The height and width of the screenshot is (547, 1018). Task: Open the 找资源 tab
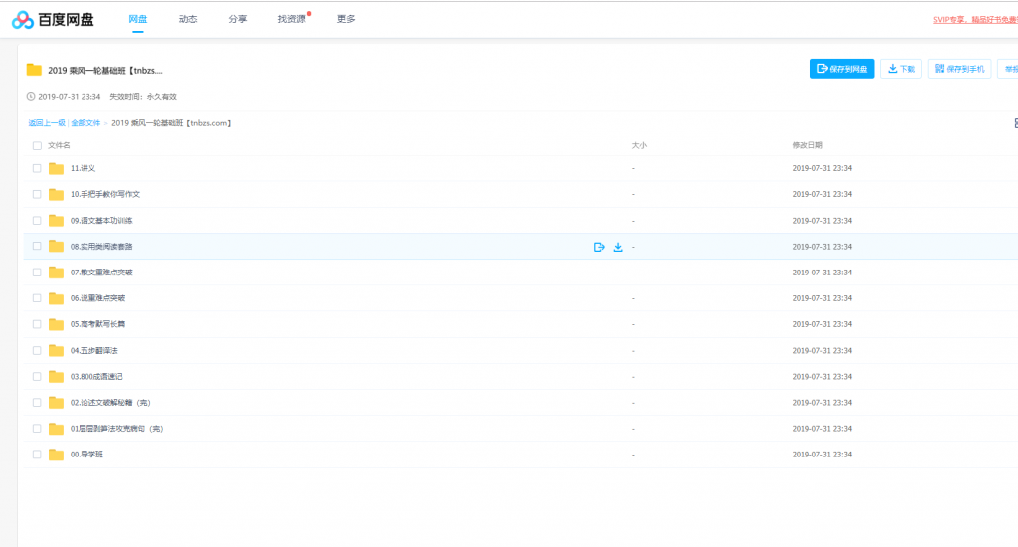point(292,19)
